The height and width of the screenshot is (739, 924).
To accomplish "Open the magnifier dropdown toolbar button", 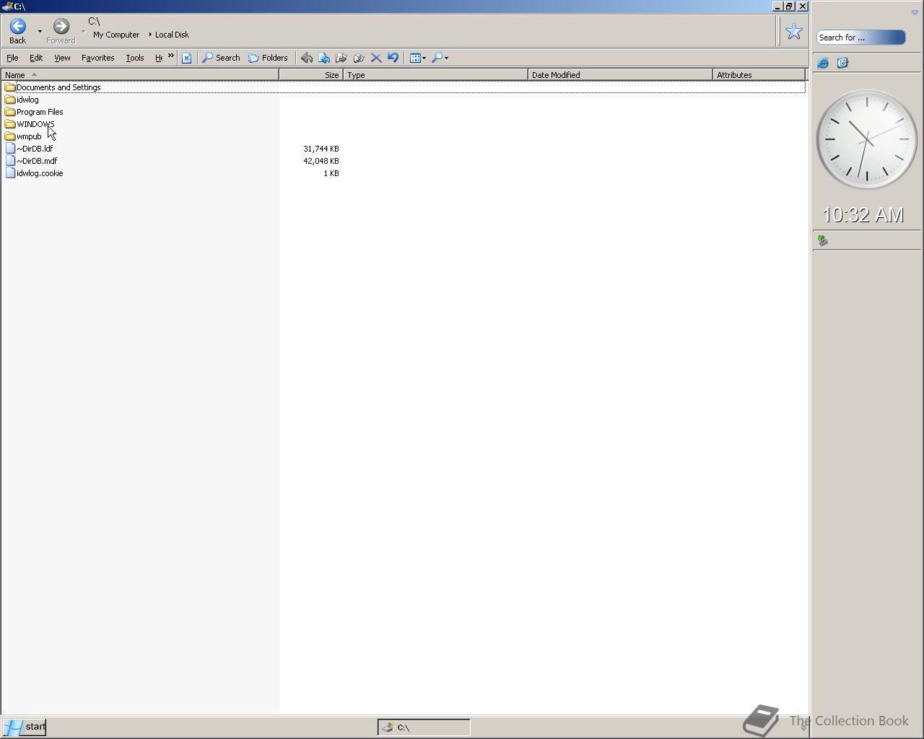I will (x=440, y=58).
